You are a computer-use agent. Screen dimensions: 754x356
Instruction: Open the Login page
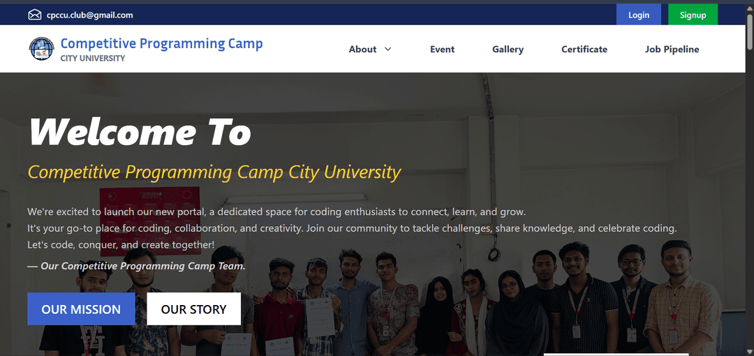[x=638, y=15]
